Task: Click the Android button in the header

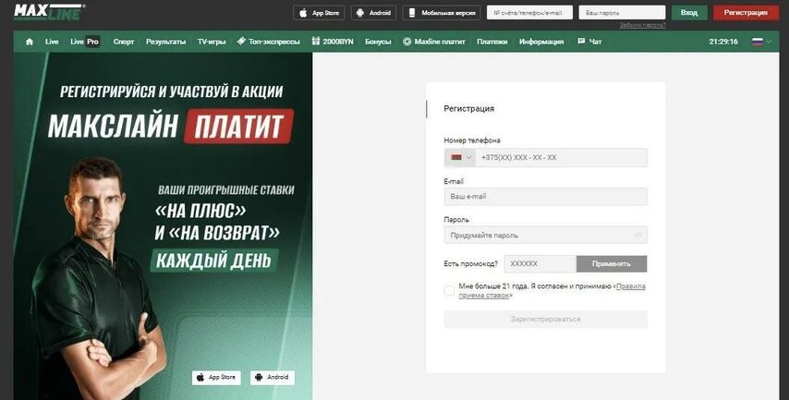Action: pyautogui.click(x=373, y=13)
